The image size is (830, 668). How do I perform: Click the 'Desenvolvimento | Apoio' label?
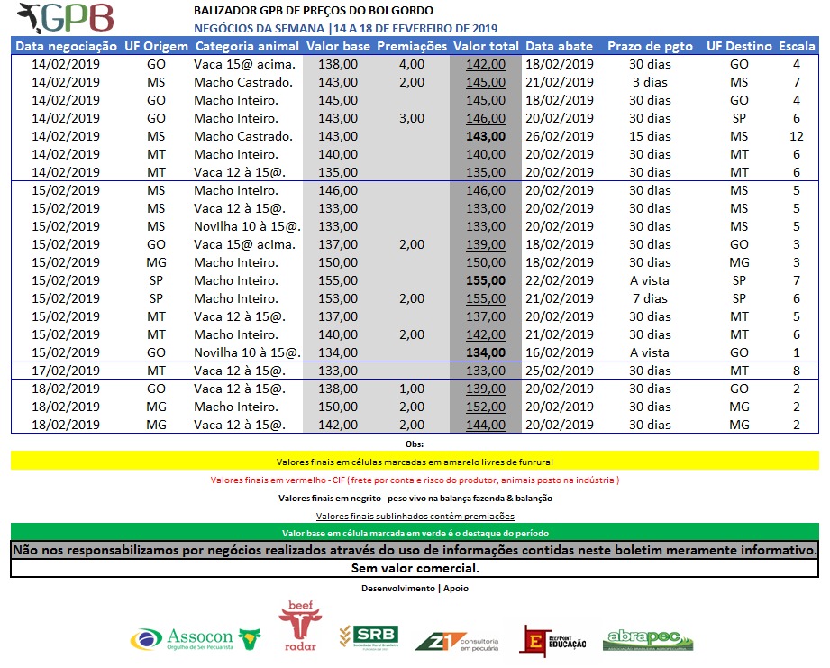[415, 588]
